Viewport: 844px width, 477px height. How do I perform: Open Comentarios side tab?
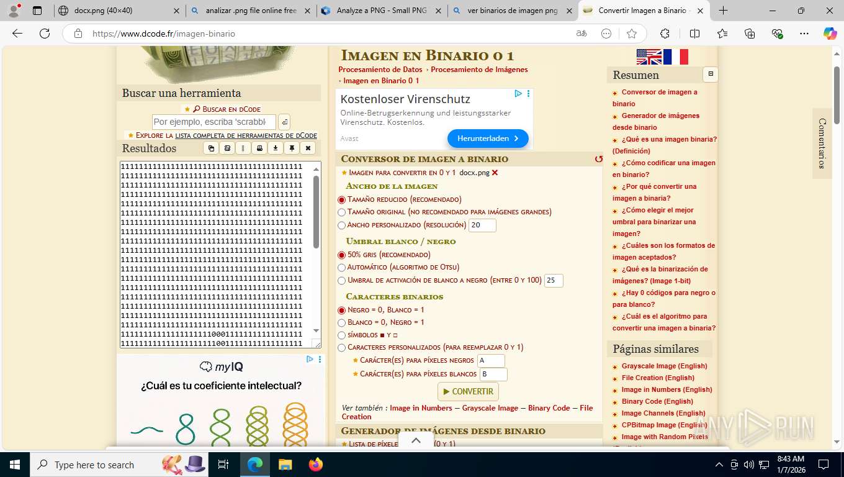(822, 143)
